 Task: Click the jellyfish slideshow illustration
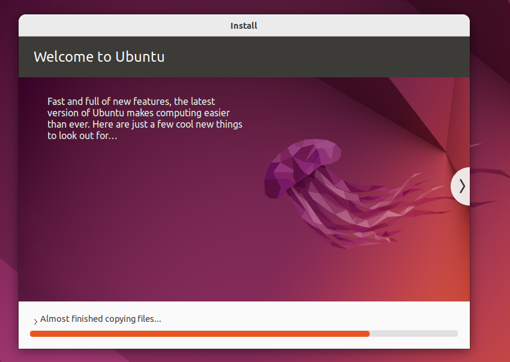point(358,194)
